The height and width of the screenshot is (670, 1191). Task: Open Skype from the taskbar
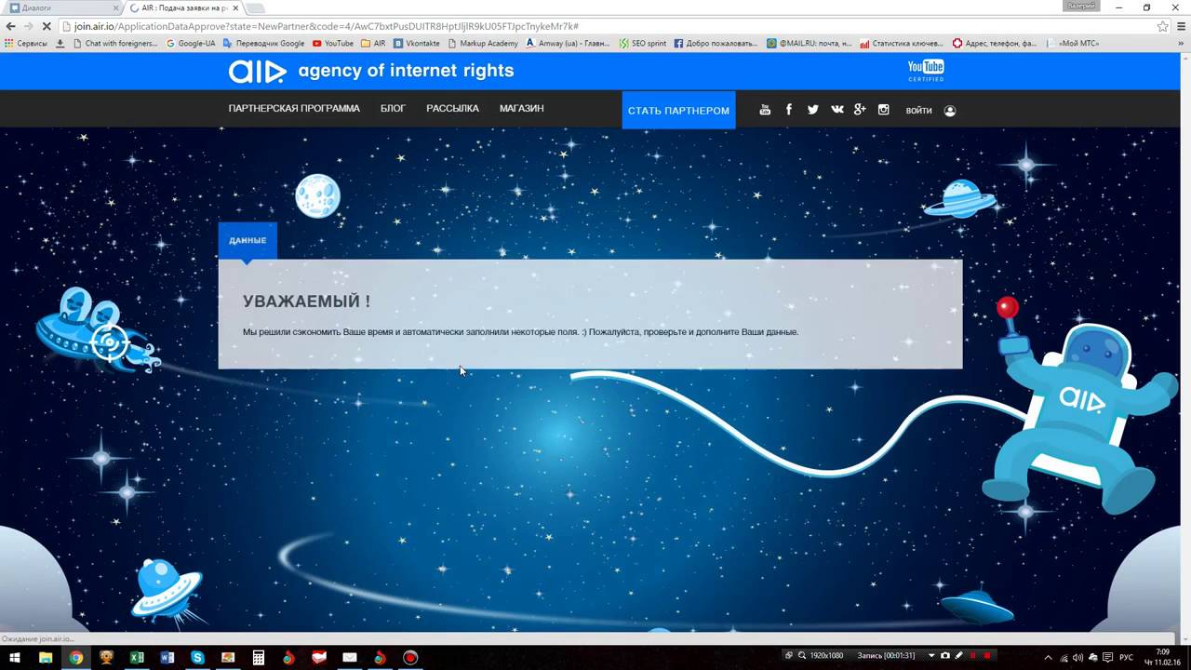(197, 658)
